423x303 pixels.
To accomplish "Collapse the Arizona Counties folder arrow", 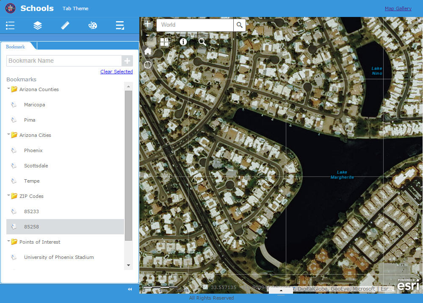I will click(8, 88).
